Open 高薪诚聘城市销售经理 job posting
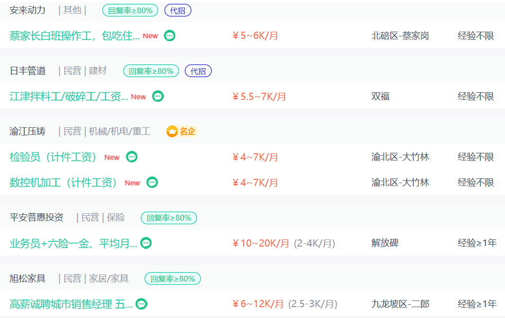This screenshot has height=318, width=505. pos(71,304)
